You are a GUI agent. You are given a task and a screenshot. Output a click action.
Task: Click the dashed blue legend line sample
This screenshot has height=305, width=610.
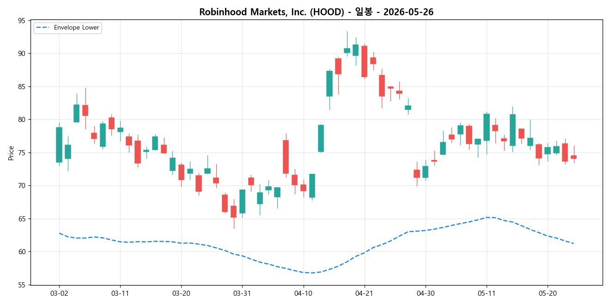43,28
